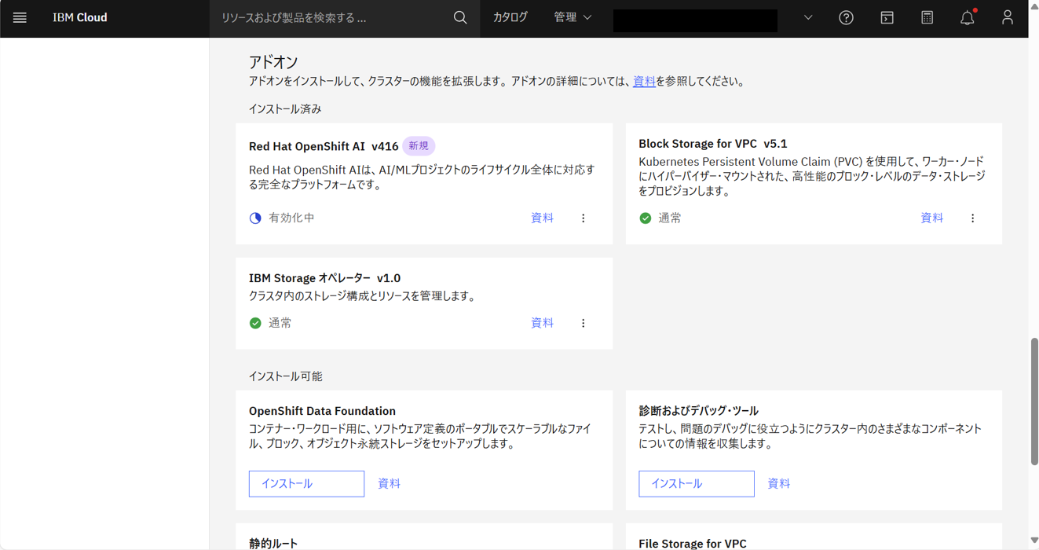Install OpenShift Data Foundation addon

pyautogui.click(x=306, y=484)
